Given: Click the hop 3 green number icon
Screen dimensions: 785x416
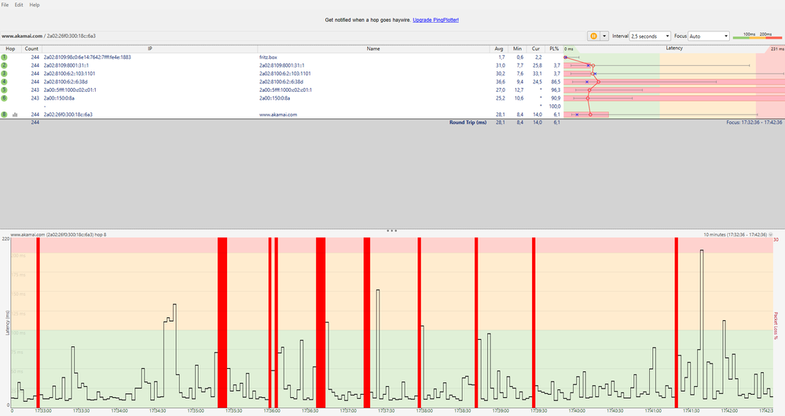Looking at the screenshot, I should [x=4, y=74].
